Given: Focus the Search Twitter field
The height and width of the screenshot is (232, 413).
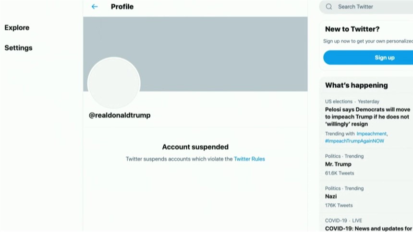Looking at the screenshot, I should (366, 7).
